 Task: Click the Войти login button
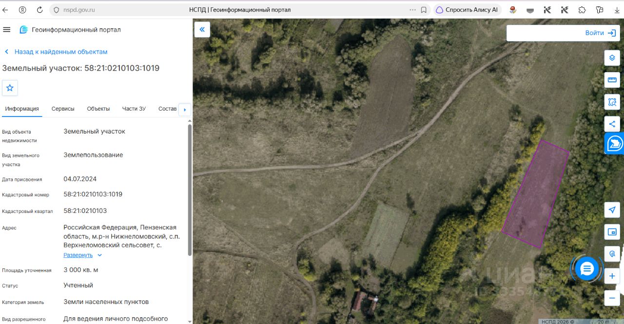[601, 33]
